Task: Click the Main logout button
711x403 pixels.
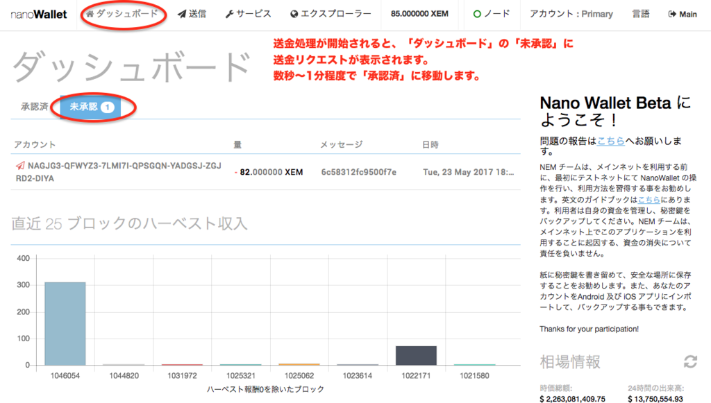Action: [x=683, y=14]
